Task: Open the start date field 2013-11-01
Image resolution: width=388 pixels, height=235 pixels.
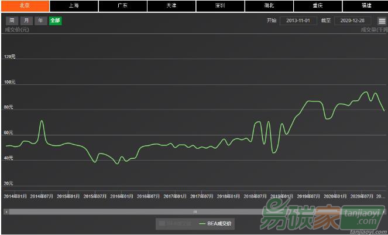Action: 298,21
